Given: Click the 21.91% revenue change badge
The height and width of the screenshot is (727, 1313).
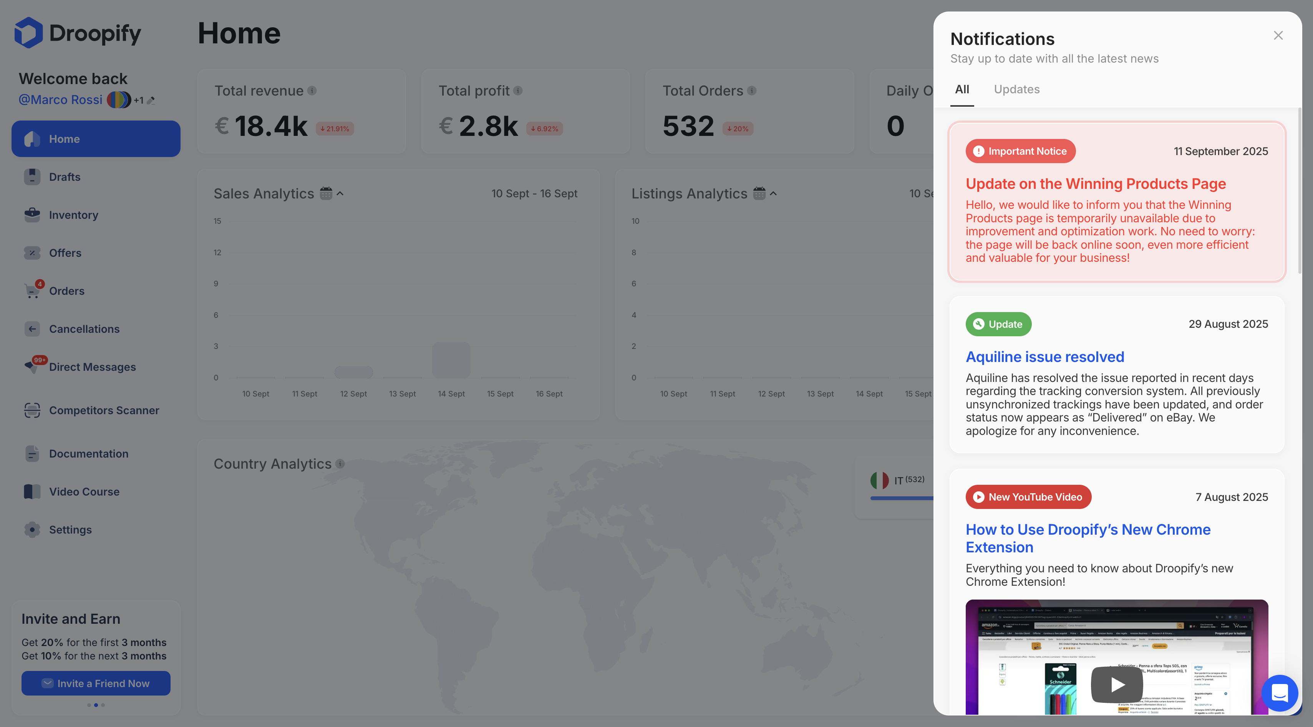Looking at the screenshot, I should tap(335, 129).
